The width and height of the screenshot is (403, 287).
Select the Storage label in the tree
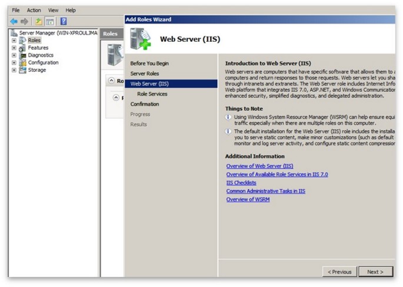[36, 70]
